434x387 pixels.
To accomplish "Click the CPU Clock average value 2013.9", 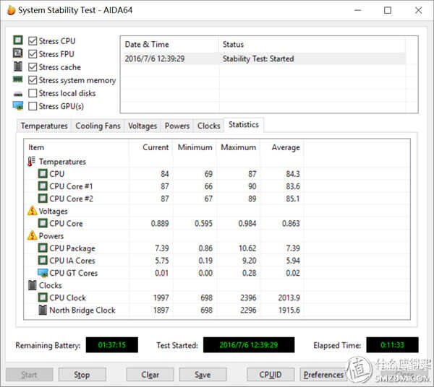I will (x=289, y=297).
